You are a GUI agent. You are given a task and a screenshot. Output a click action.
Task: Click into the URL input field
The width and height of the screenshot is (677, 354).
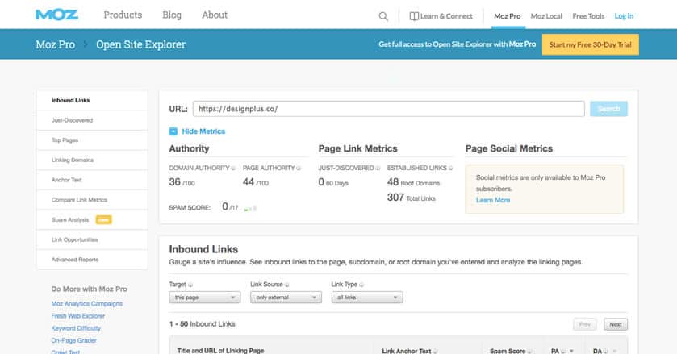[x=389, y=109]
